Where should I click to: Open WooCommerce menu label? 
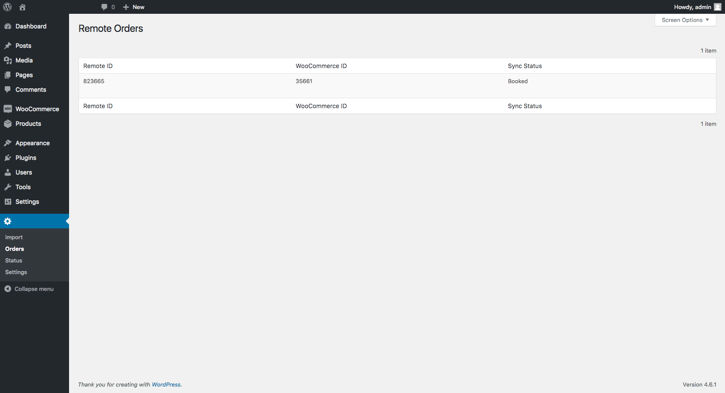37,109
